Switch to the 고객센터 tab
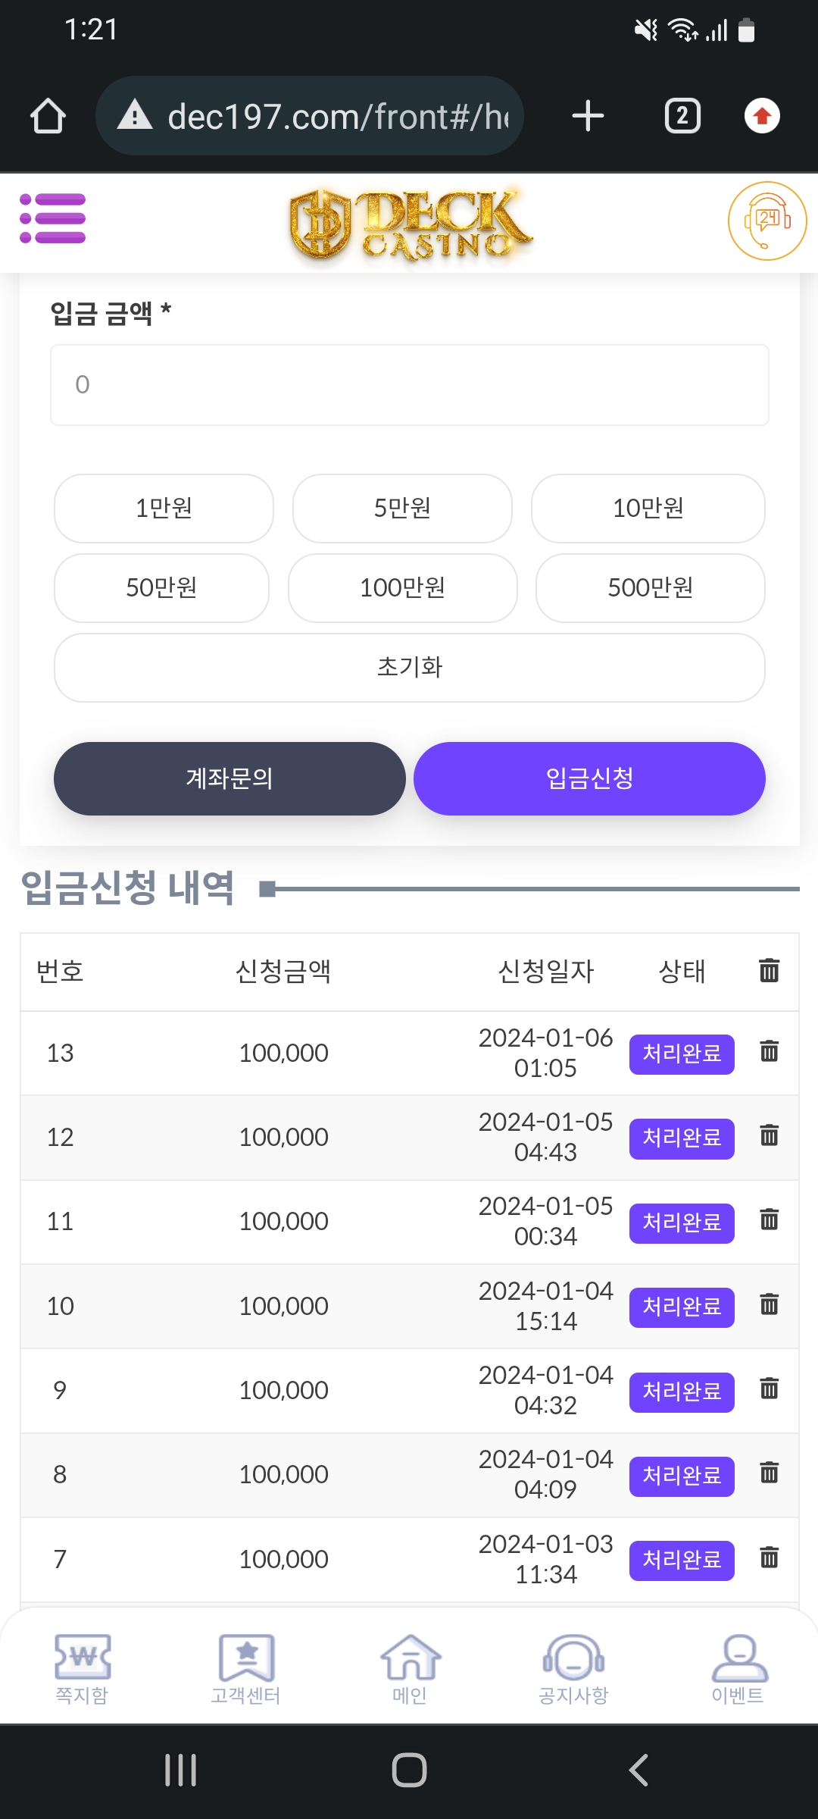Image resolution: width=818 pixels, height=1819 pixels. pos(246,1668)
